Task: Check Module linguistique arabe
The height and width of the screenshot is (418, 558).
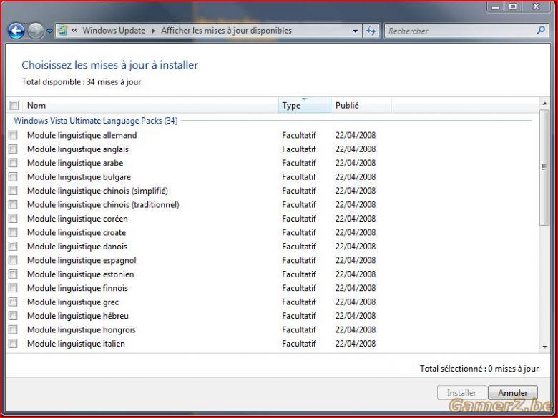Action: 13,163
